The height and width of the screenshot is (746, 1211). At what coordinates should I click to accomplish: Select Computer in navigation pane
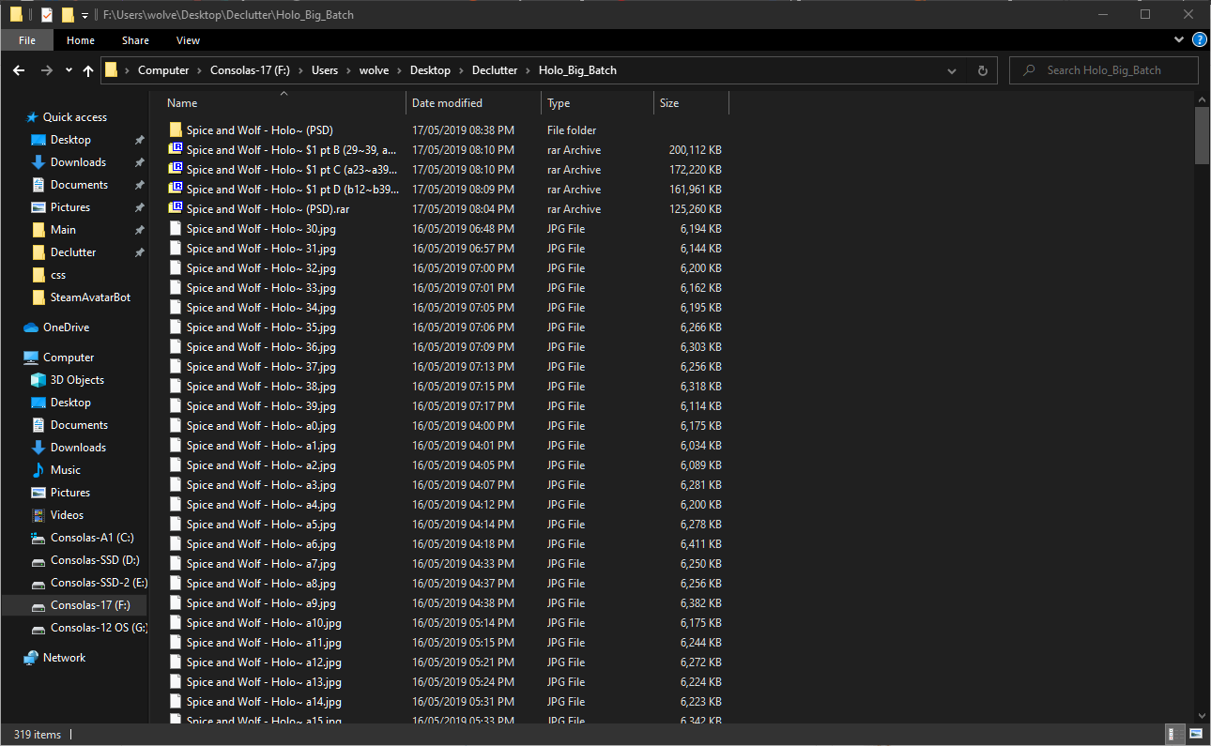69,358
